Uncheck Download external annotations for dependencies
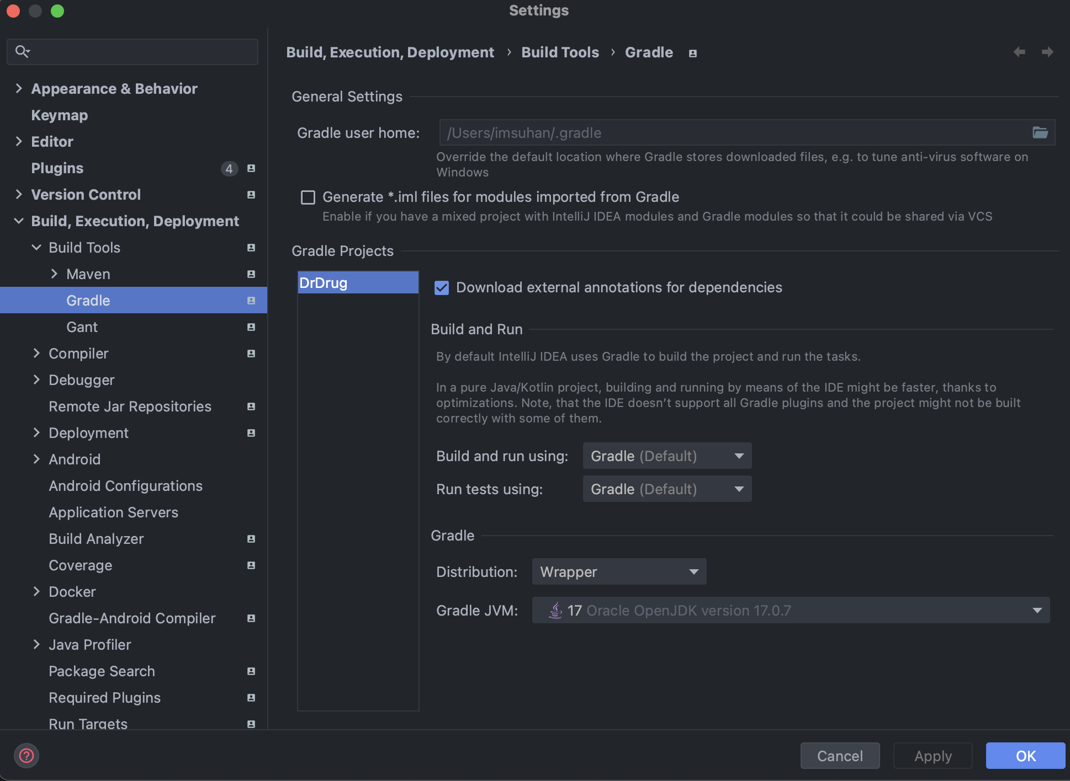The height and width of the screenshot is (781, 1070). (442, 288)
